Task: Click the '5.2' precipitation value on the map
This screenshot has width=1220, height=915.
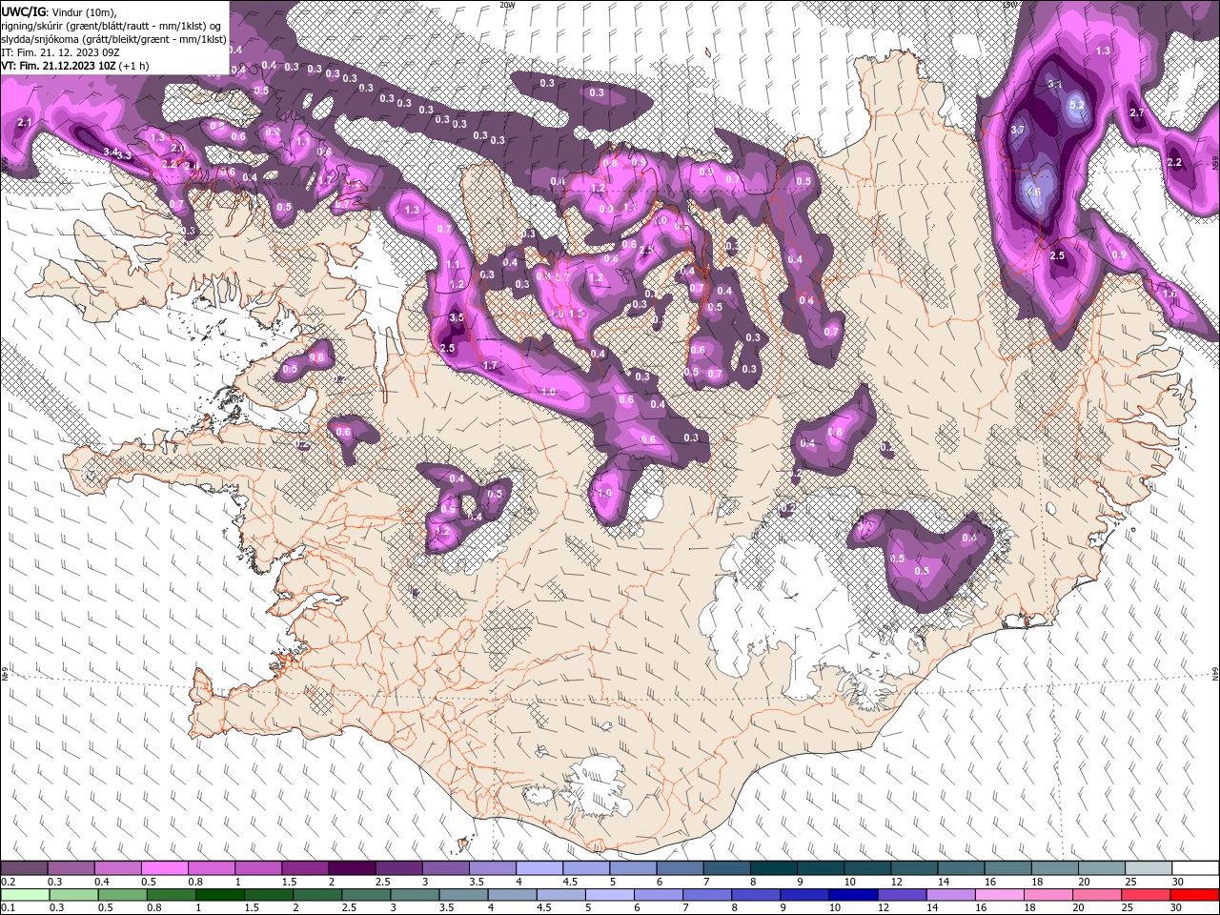Action: point(1078,105)
